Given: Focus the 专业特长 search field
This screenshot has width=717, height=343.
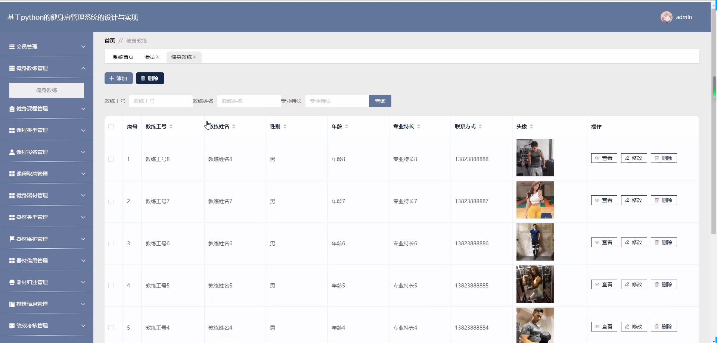Looking at the screenshot, I should click(337, 101).
